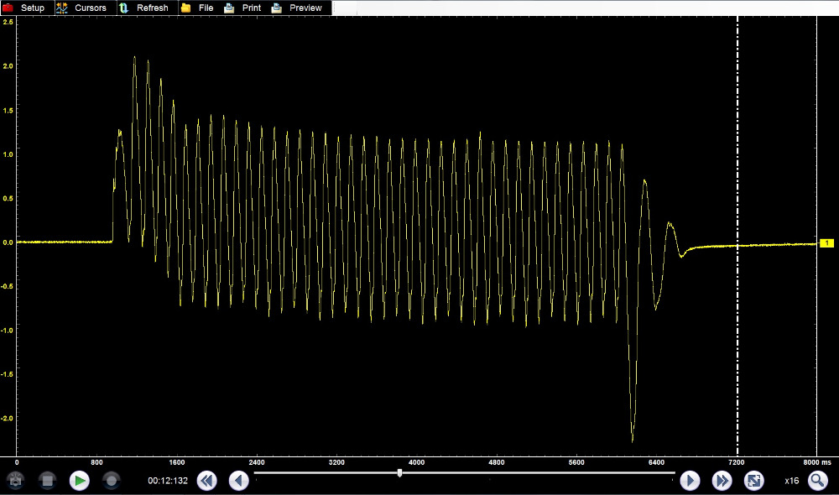This screenshot has width=839, height=495.
Task: Click the camera snapshot icon
Action: pos(16,481)
